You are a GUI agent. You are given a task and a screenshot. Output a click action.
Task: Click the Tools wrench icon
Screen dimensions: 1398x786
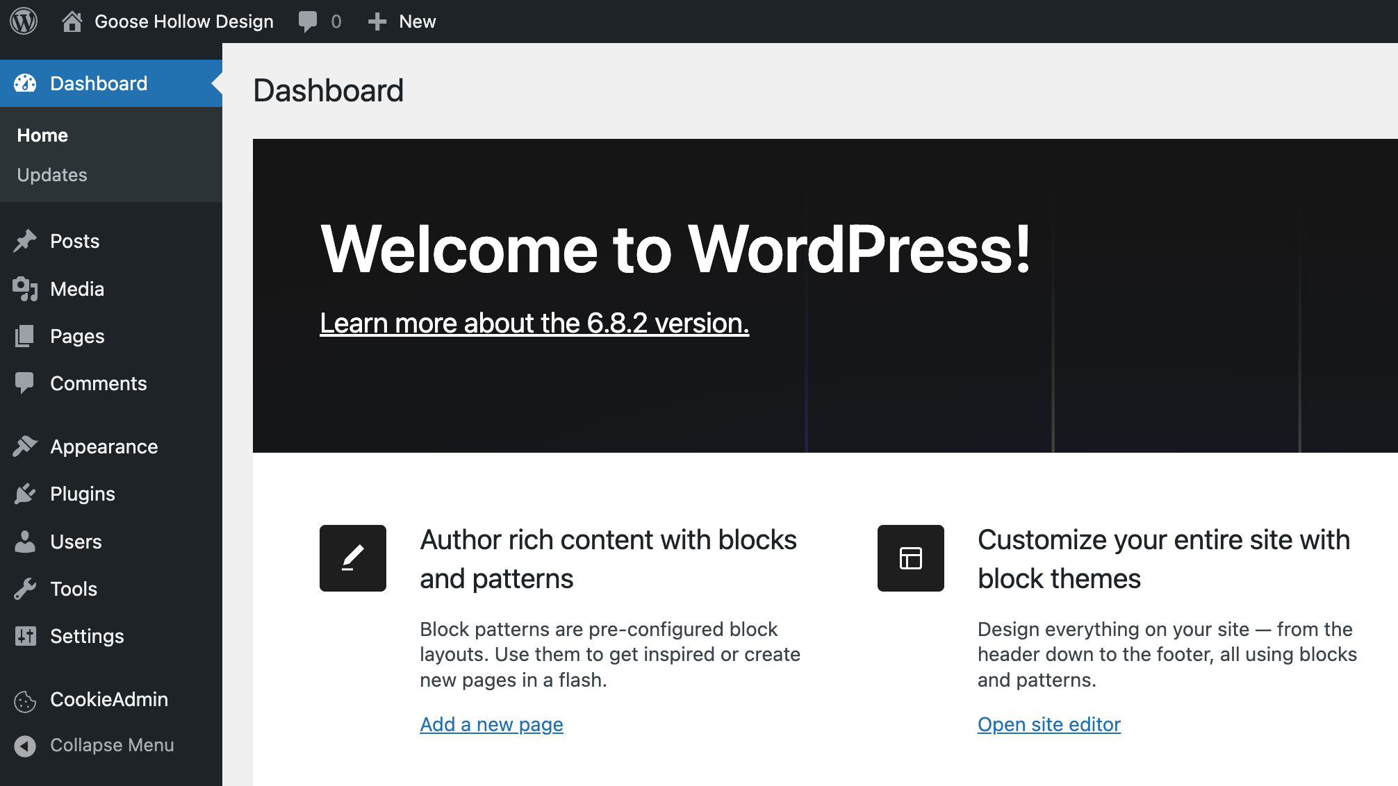[25, 589]
